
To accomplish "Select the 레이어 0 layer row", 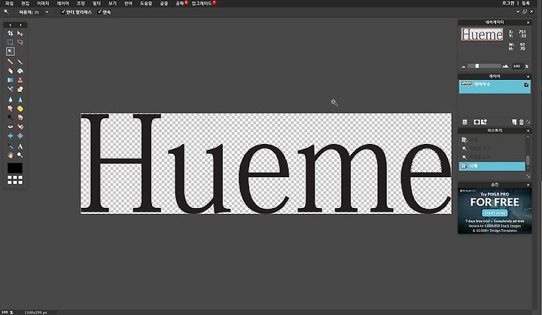I will pos(495,87).
